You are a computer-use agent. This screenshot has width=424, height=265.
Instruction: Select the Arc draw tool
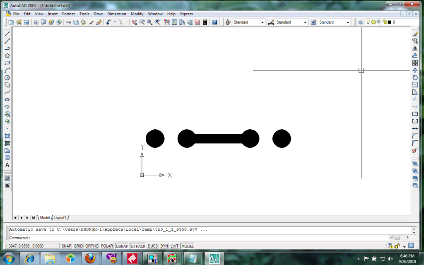[7, 70]
